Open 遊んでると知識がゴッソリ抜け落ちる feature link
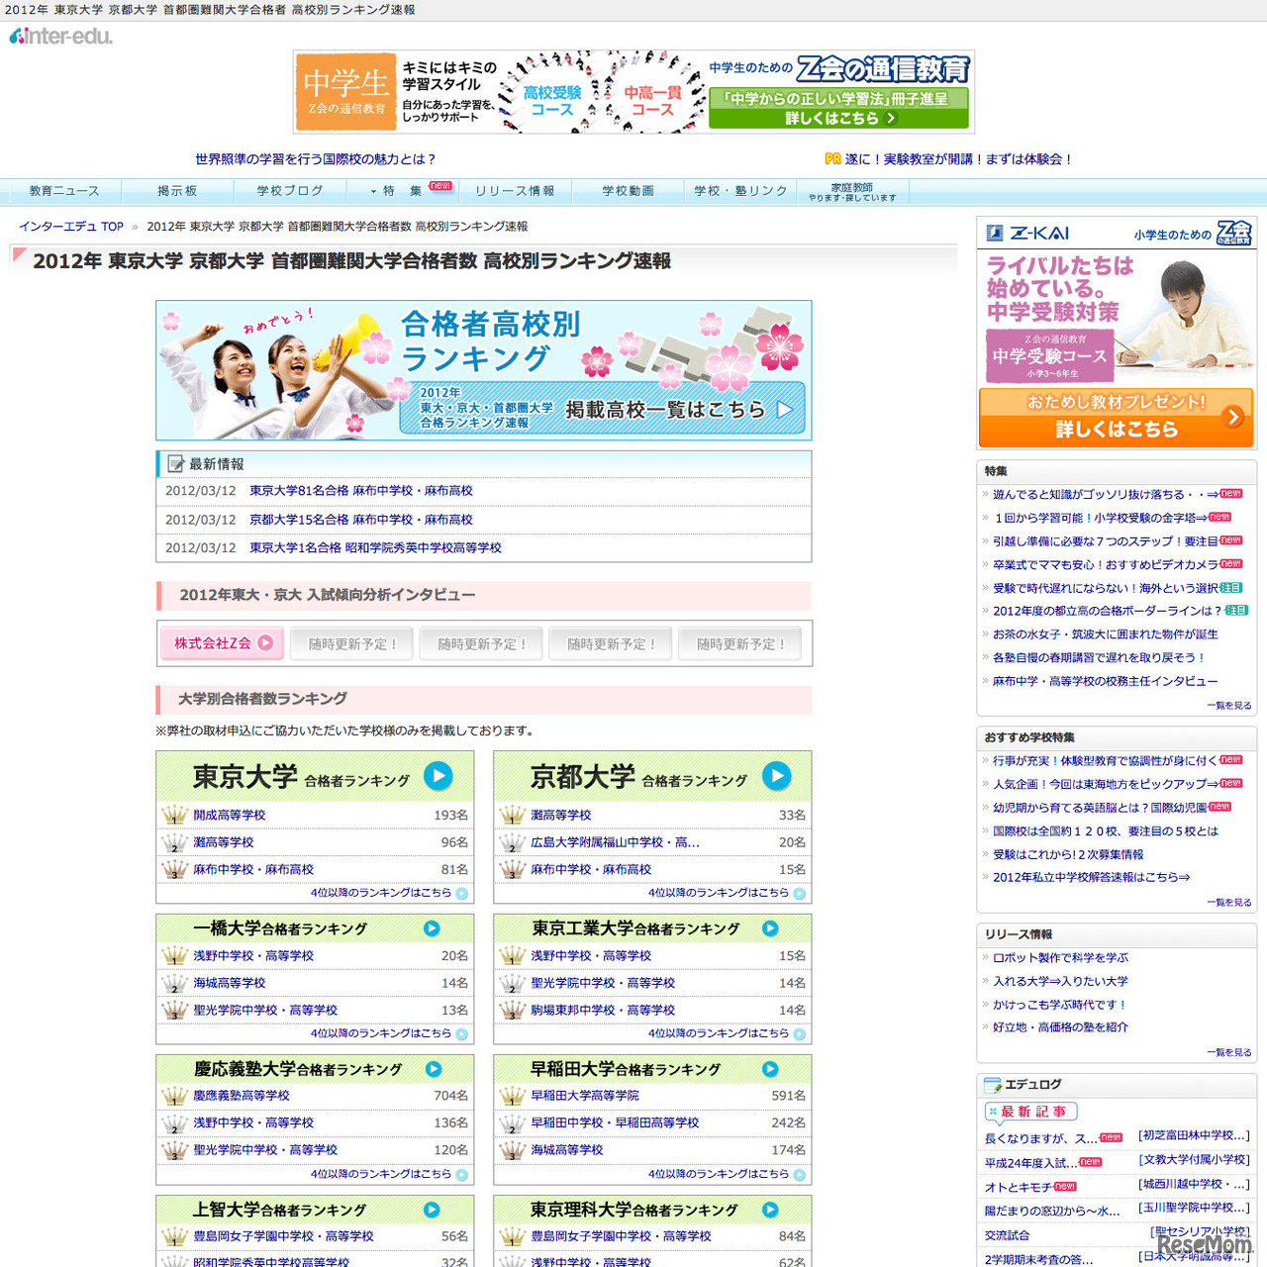 click(x=1106, y=494)
